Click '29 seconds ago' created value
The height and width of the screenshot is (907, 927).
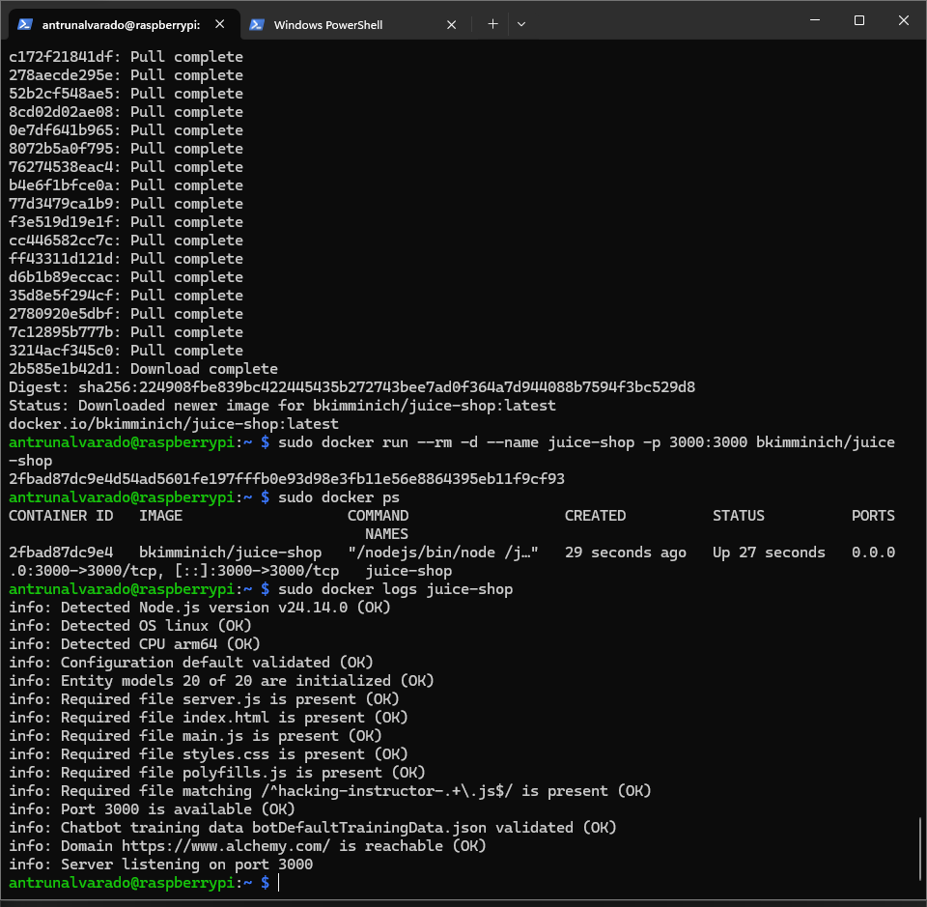click(626, 553)
